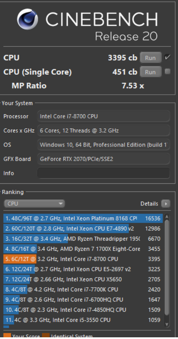Screen dimensions: 178x339
Task: Select the Xeon E5-2697 v2 ranking row
Action: click(x=83, y=269)
